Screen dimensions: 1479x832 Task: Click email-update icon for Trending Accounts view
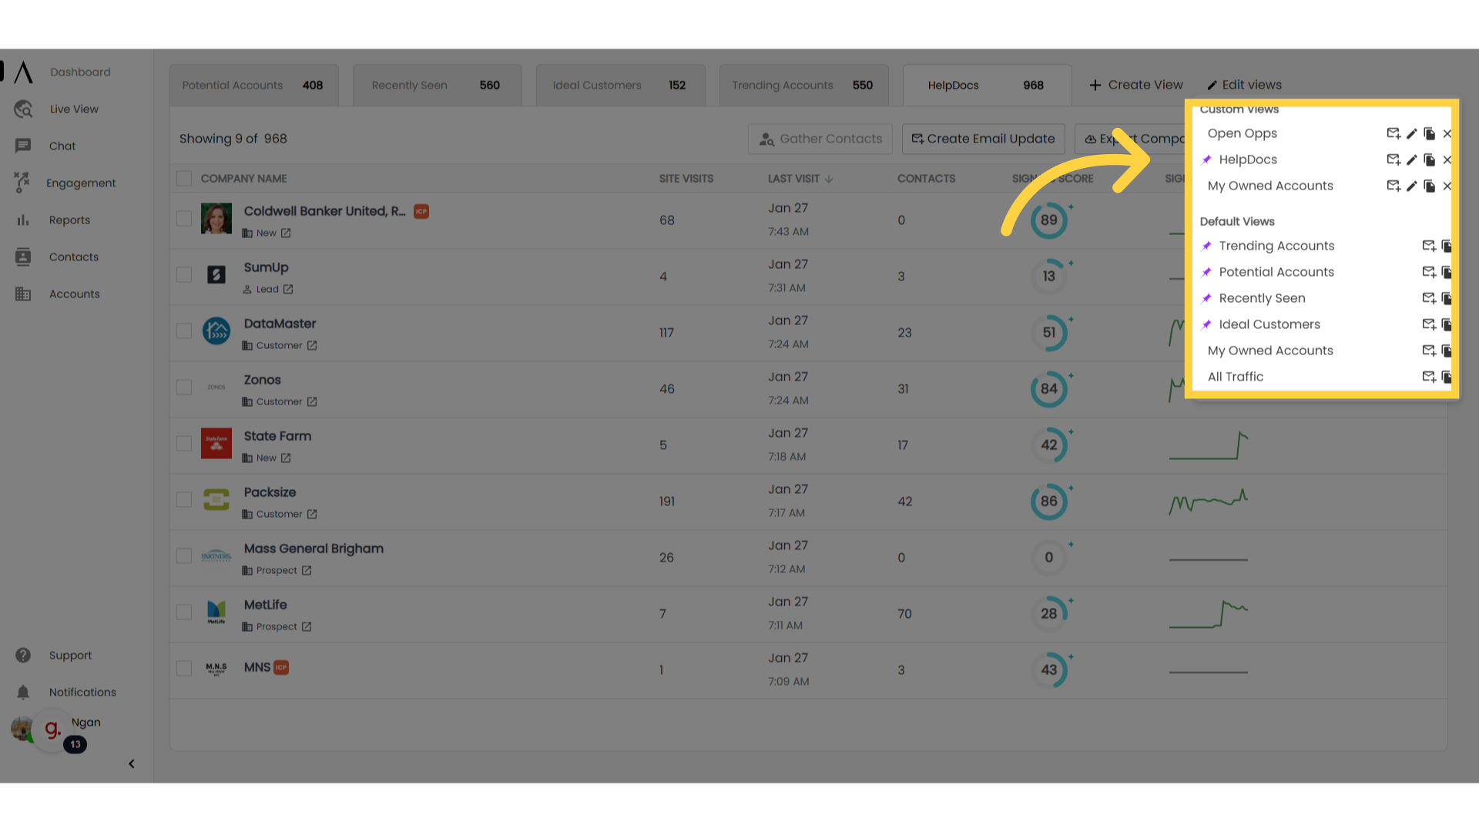[1429, 247]
